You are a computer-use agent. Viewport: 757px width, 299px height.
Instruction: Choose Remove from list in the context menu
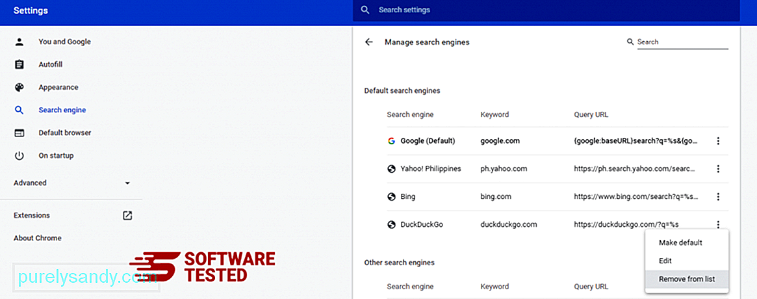coord(687,279)
